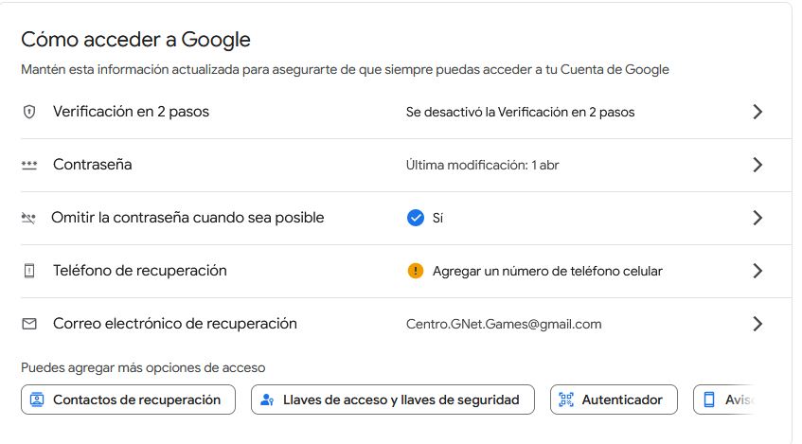The height and width of the screenshot is (444, 802).
Task: Click the phone icon beside Teléfono de recuperación
Action: click(29, 271)
